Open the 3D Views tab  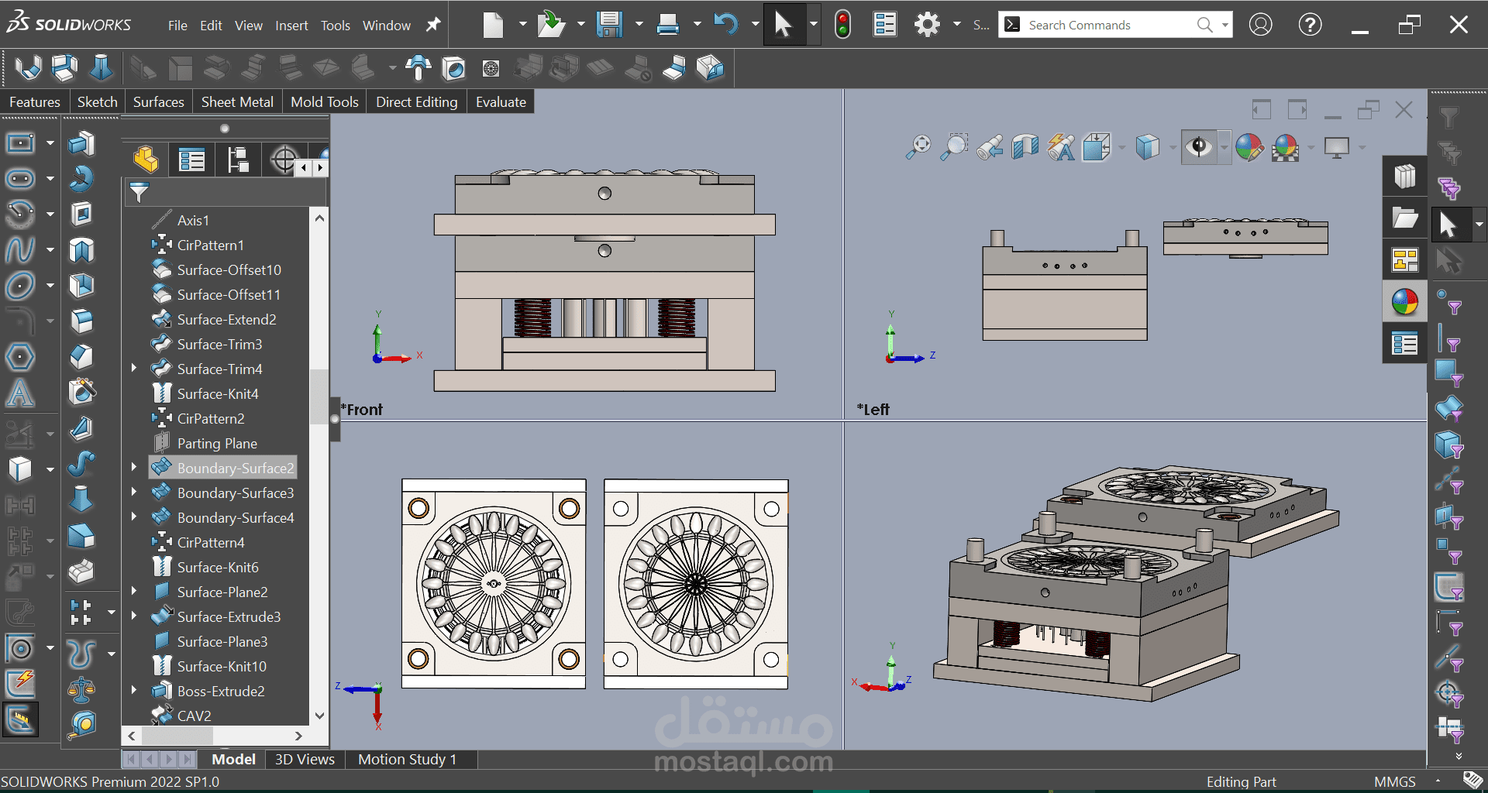click(305, 760)
